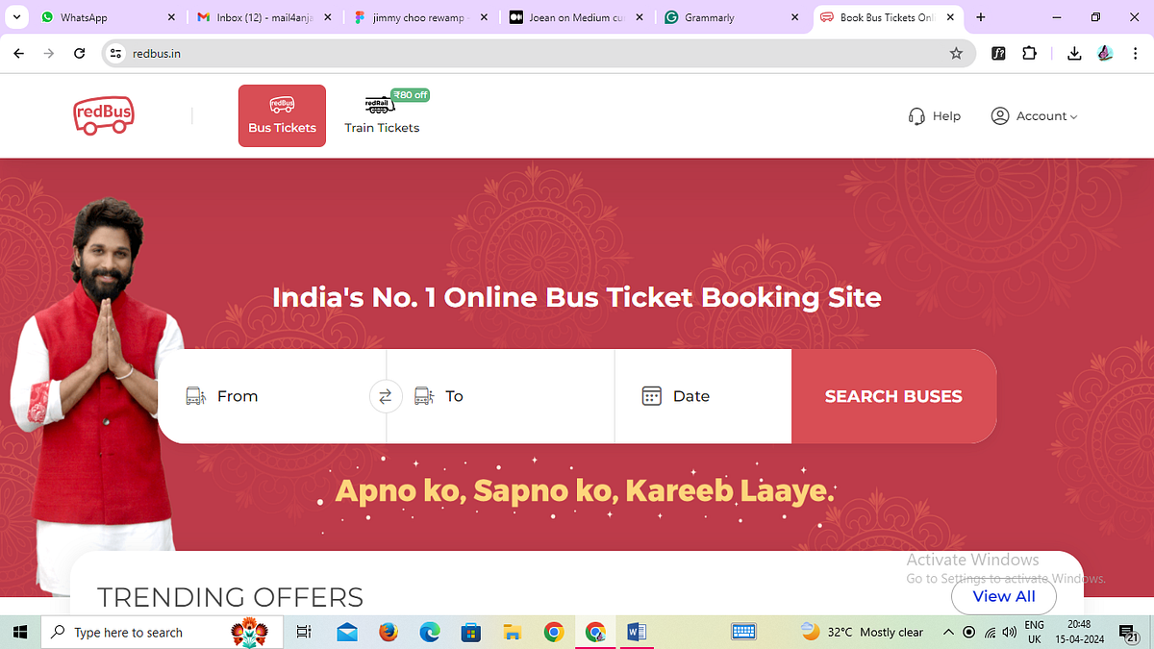1154x649 pixels.
Task: Select the swap From/To arrows icon
Action: [386, 396]
